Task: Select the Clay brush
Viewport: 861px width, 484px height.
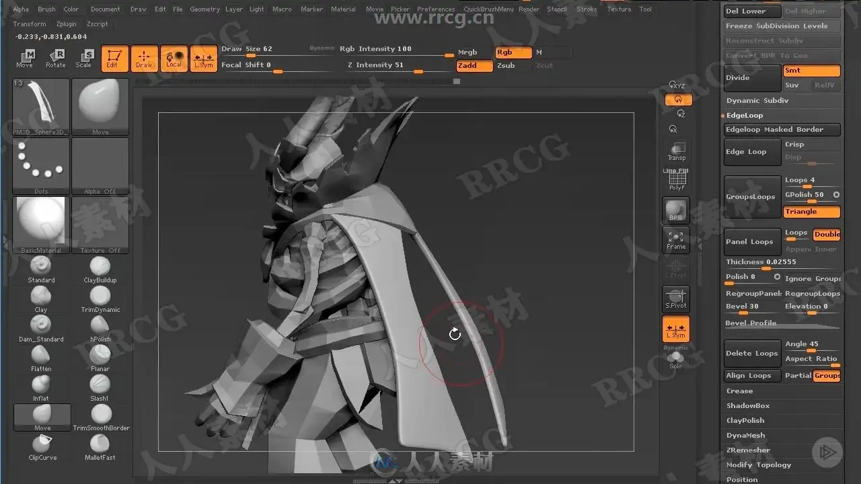Action: 41,298
